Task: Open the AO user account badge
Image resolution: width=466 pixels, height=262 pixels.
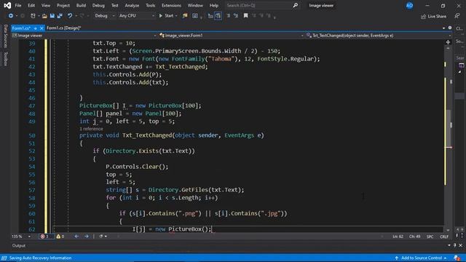Action: pyautogui.click(x=409, y=5)
